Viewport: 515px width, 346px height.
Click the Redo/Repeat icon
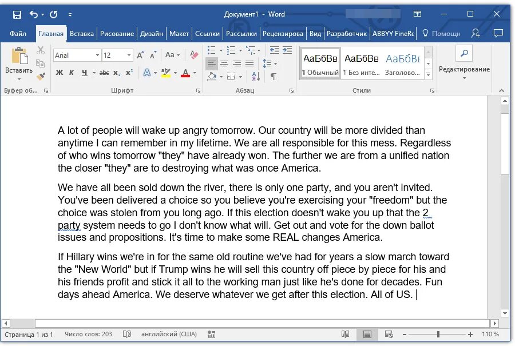[54, 14]
